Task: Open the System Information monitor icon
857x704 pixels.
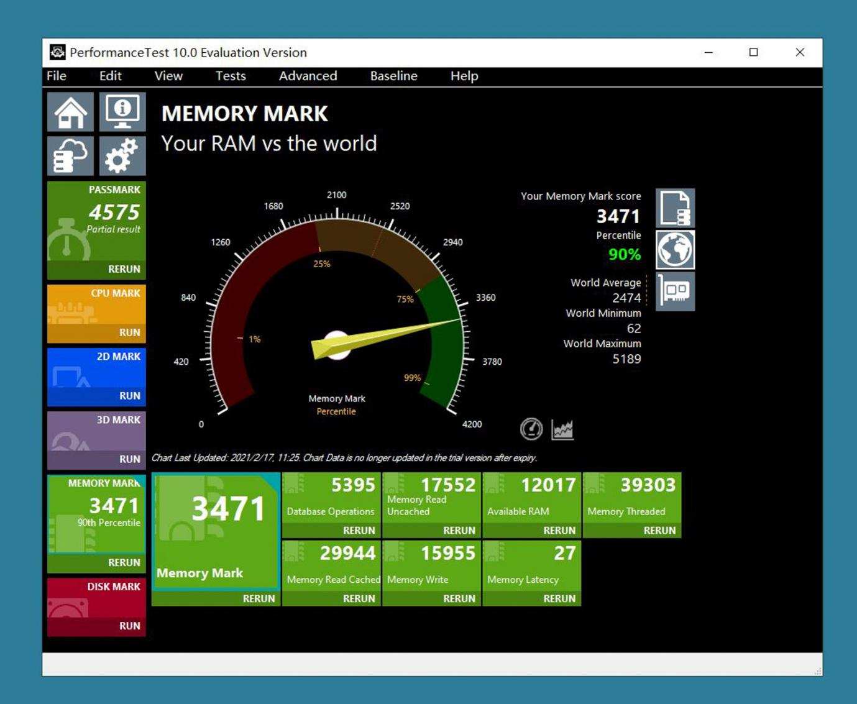Action: [x=122, y=112]
